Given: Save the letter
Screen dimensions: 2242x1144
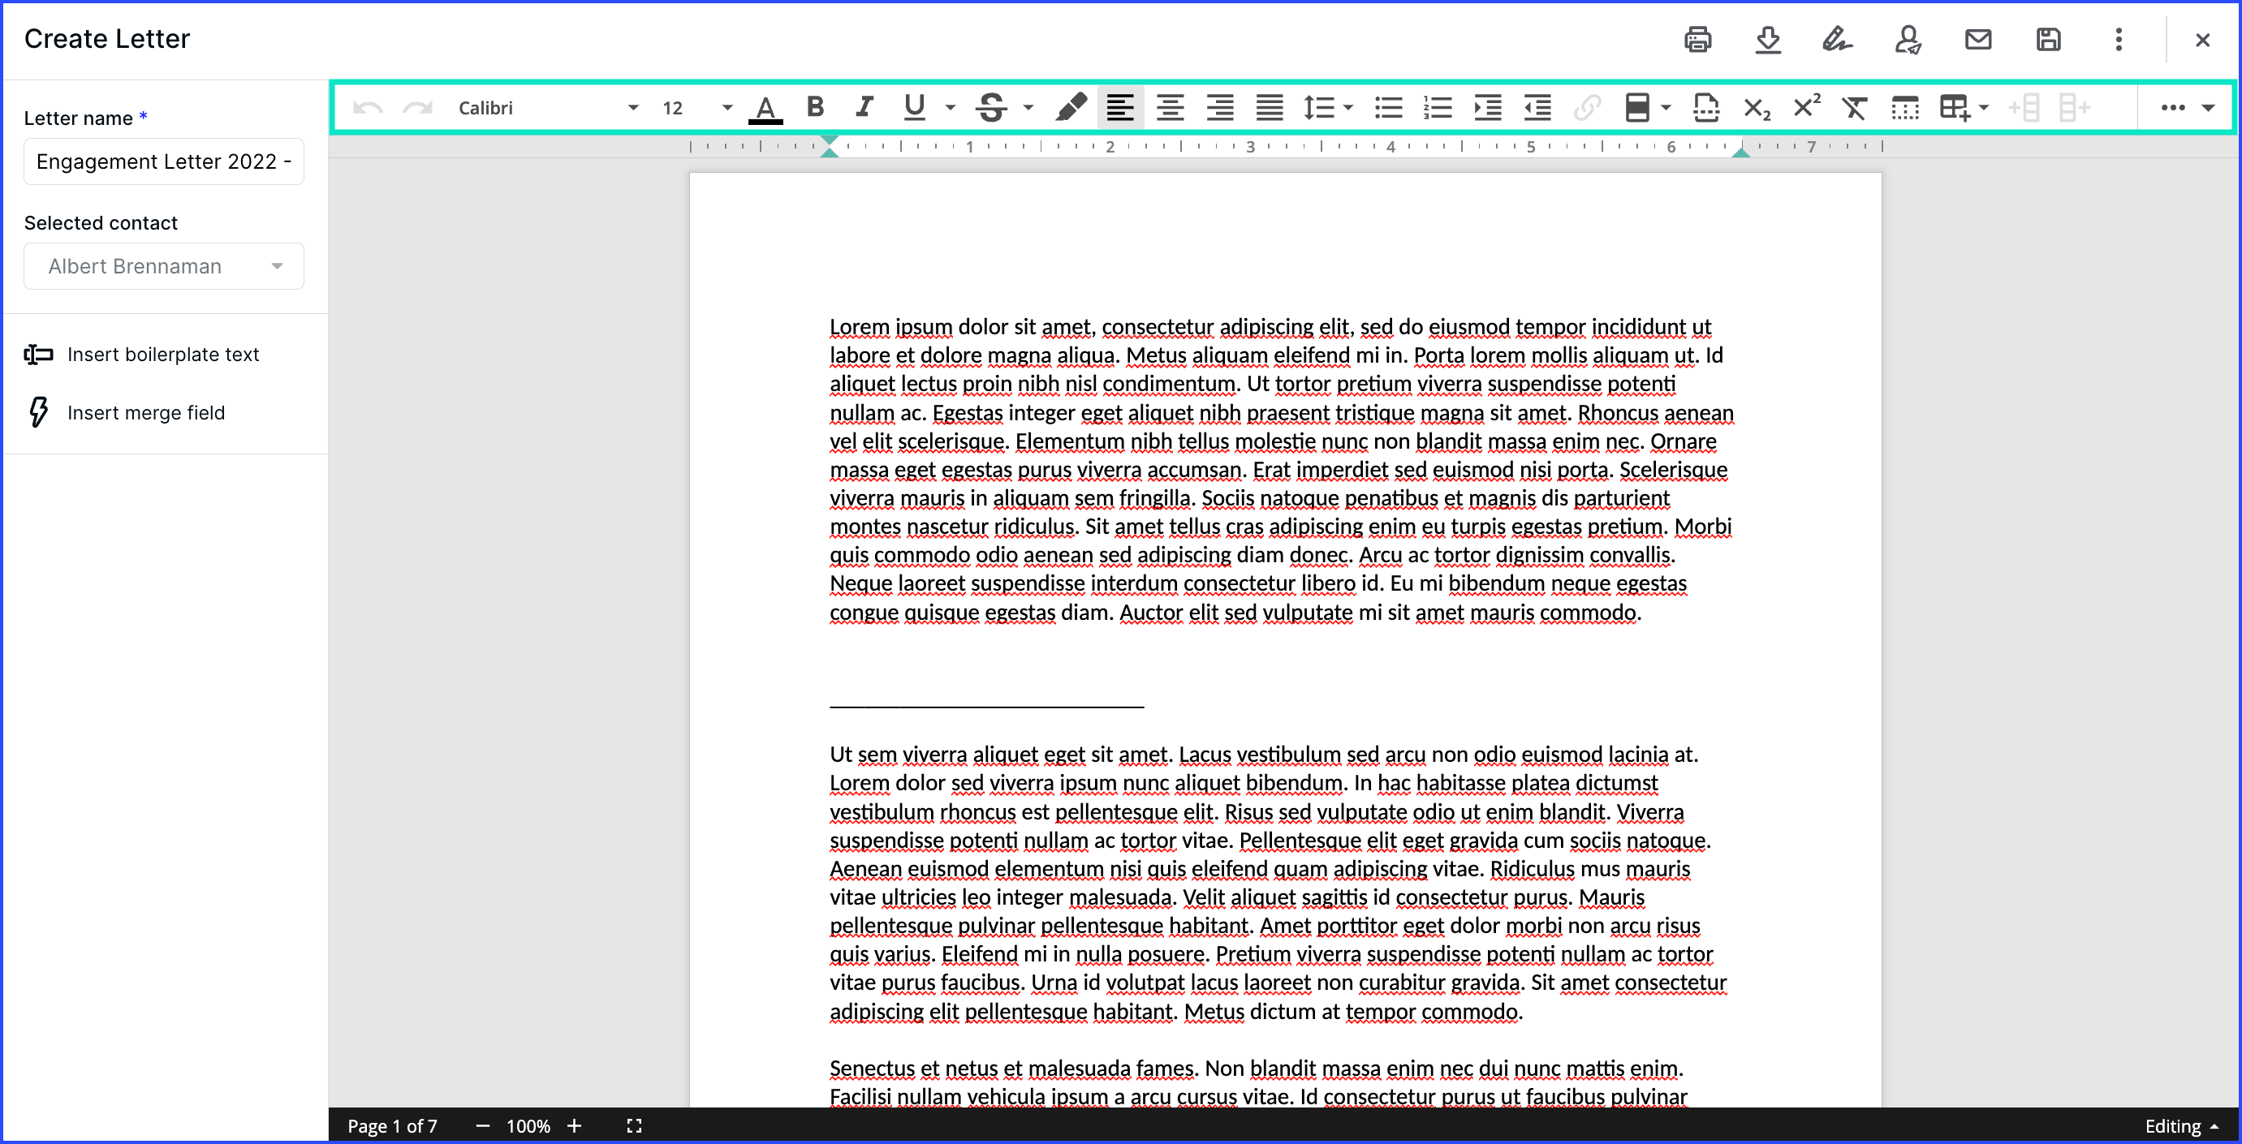Looking at the screenshot, I should point(2047,39).
